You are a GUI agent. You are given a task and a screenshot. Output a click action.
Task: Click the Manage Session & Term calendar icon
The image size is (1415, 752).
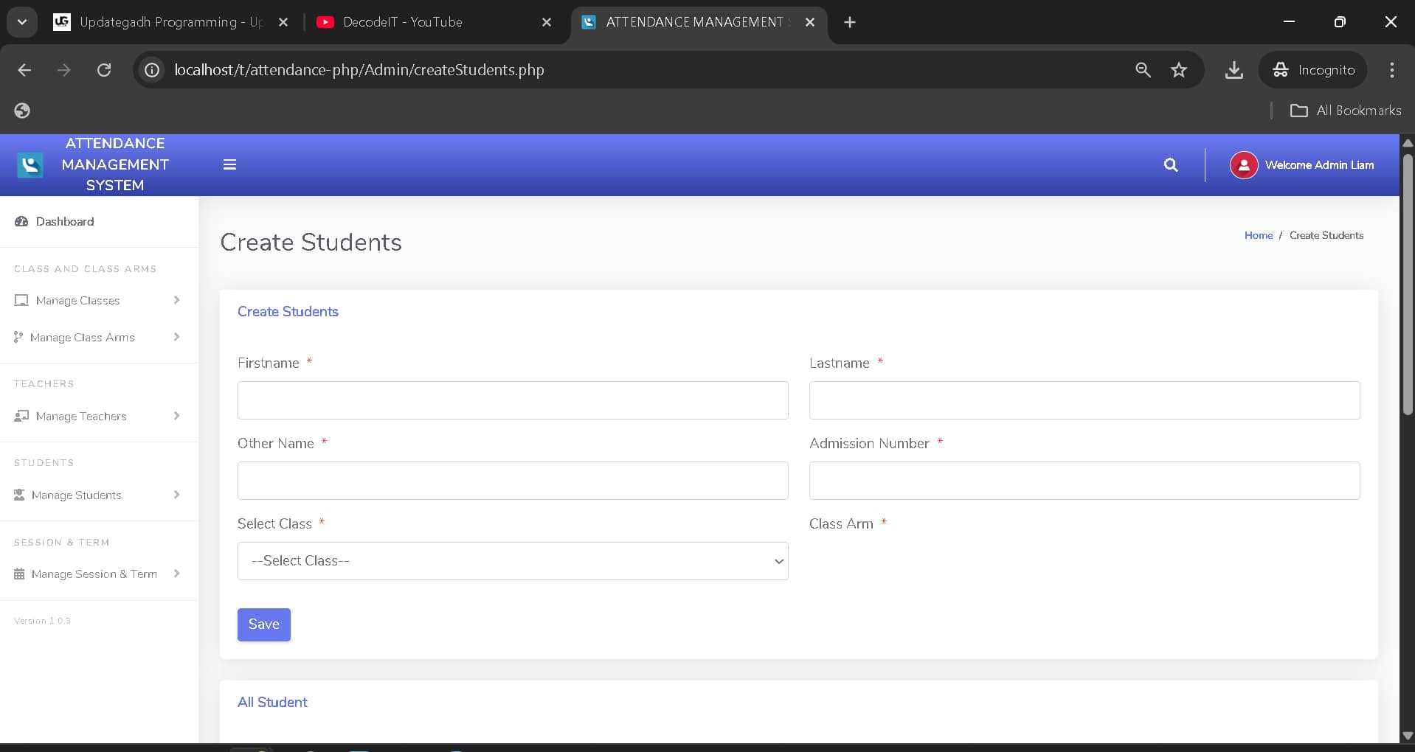coord(18,574)
